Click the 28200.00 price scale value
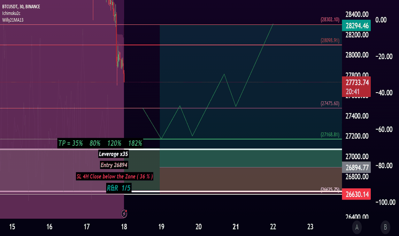 (x=357, y=35)
